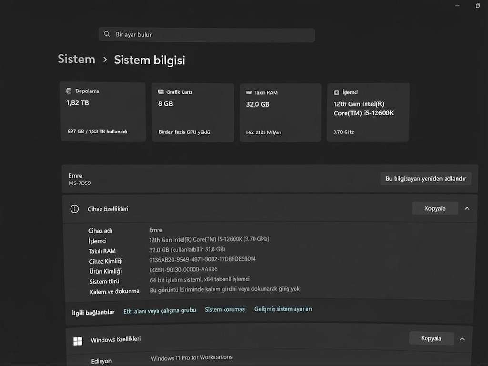Copy Windows specs with Windows özellikleri Kopyala
The width and height of the screenshot is (488, 366).
point(431,338)
